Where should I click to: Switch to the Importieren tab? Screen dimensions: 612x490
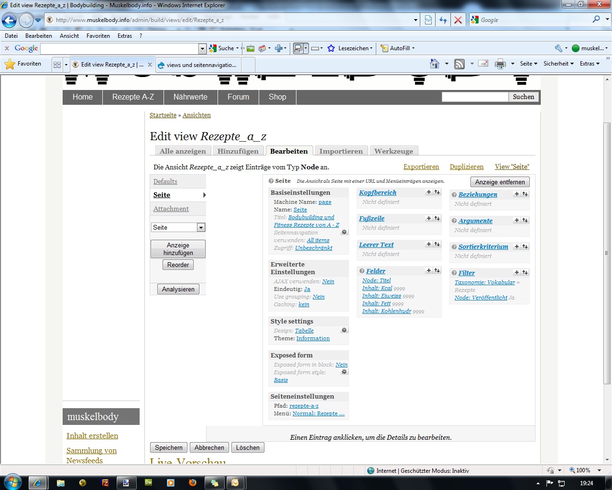pyautogui.click(x=341, y=151)
